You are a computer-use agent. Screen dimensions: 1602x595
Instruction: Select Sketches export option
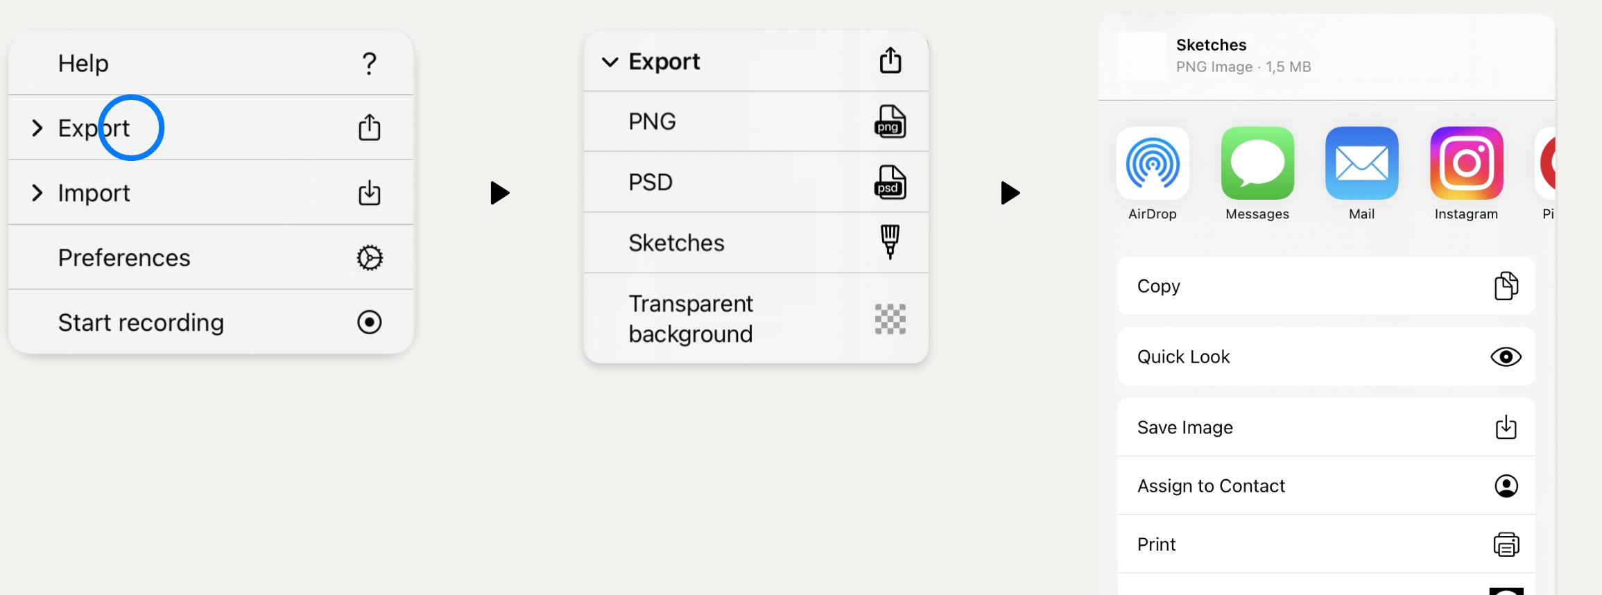(x=756, y=243)
